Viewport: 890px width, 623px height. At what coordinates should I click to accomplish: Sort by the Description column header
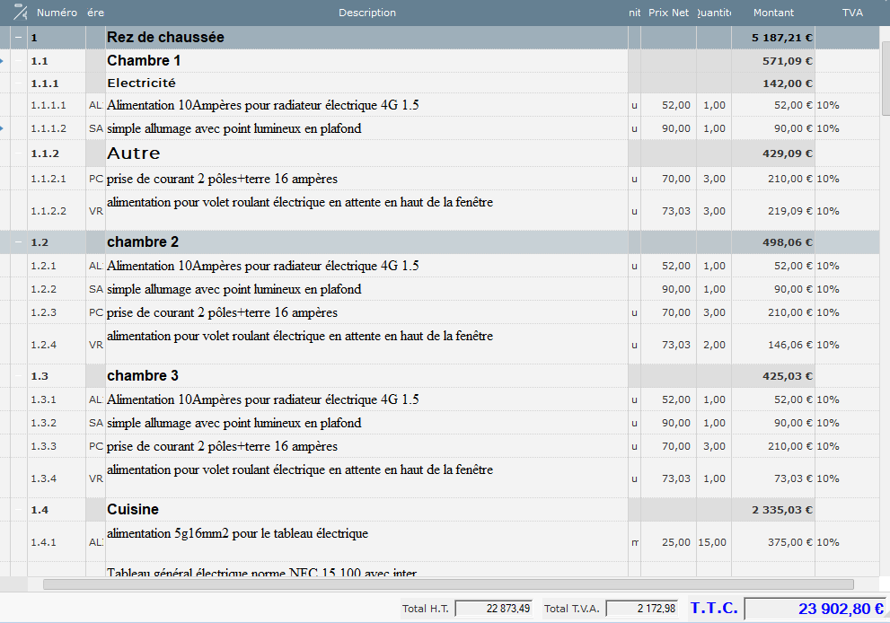(x=366, y=13)
